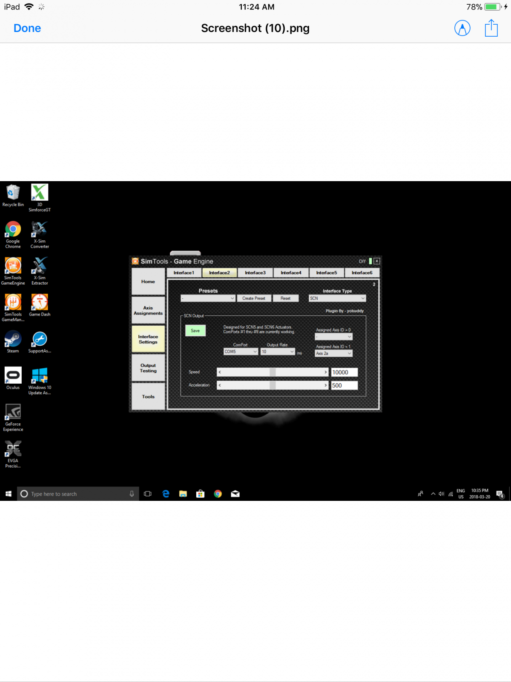This screenshot has width=511, height=682.
Task: Open the iPad markup pen icon
Action: (462, 28)
